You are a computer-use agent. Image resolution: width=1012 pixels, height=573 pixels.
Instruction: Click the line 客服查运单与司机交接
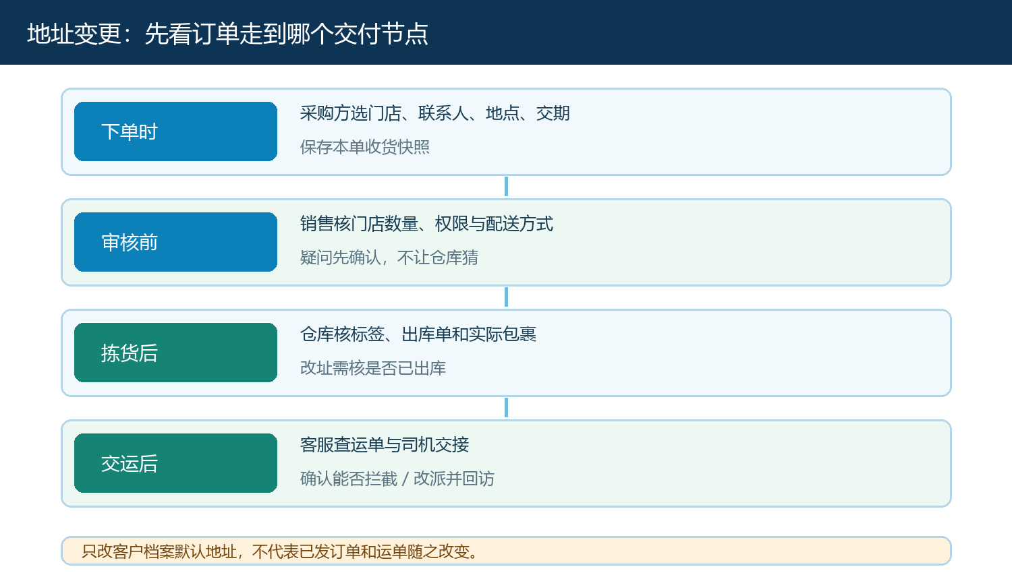pyautogui.click(x=385, y=445)
